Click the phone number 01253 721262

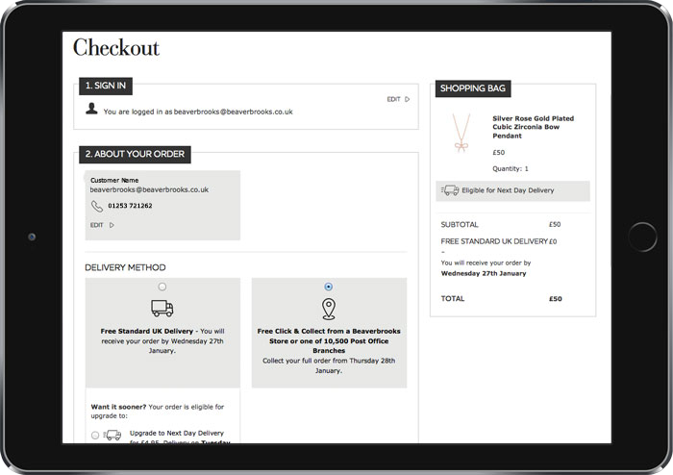[130, 206]
